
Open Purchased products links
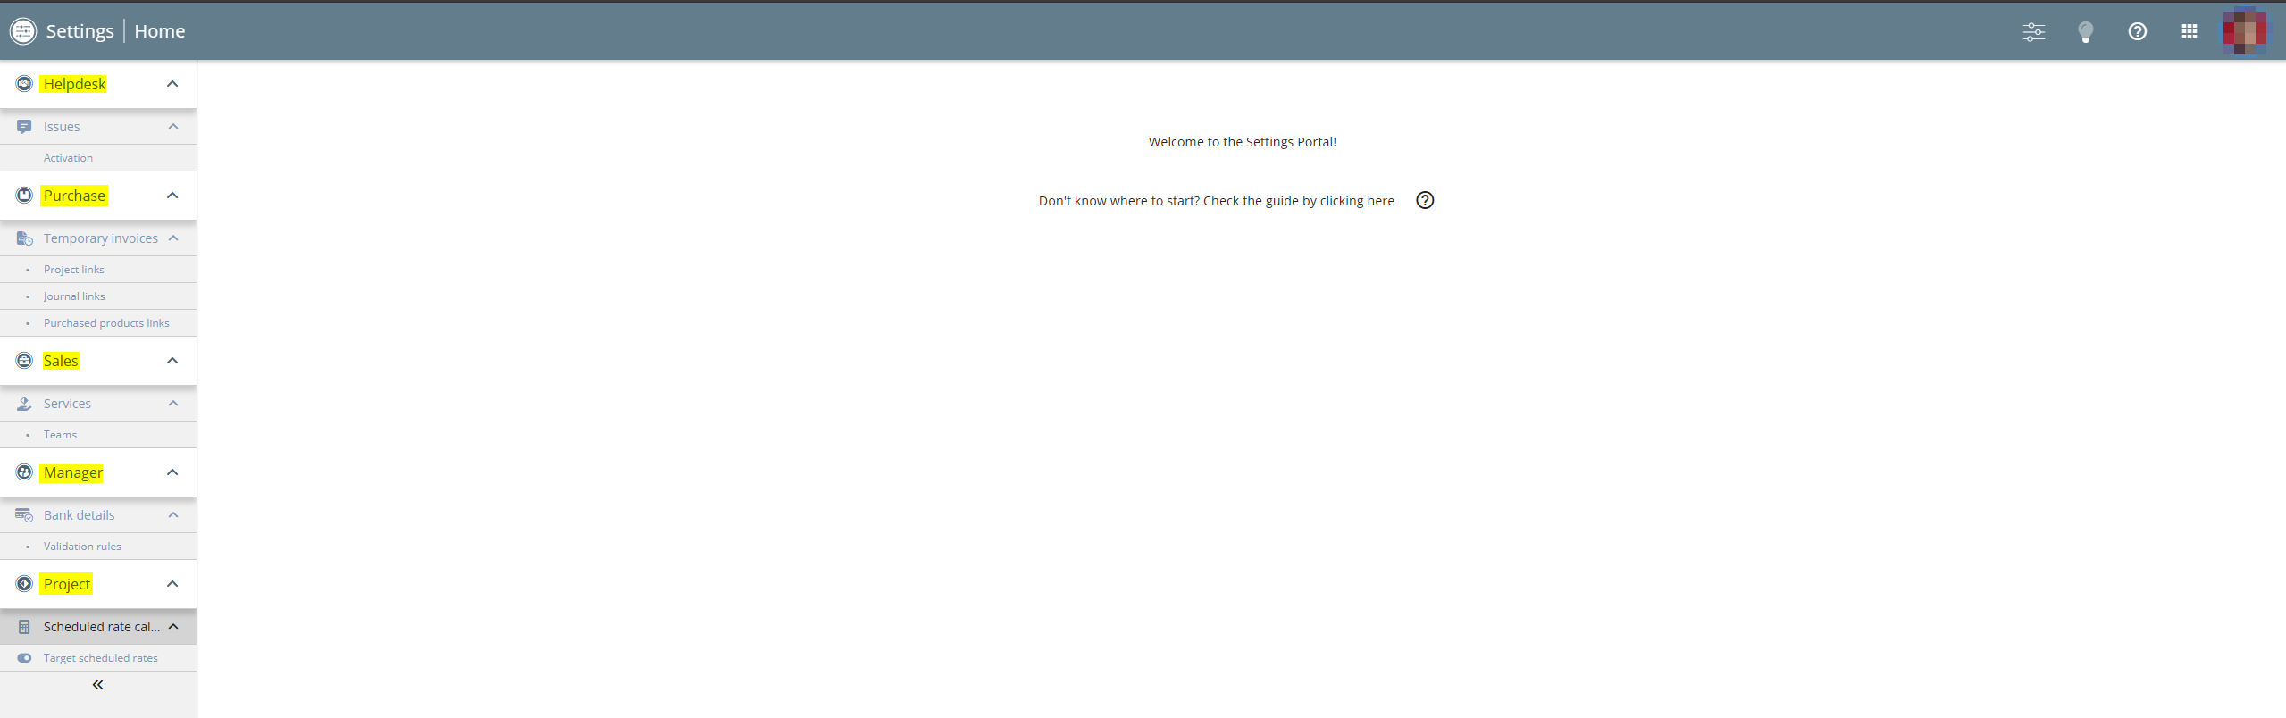[x=106, y=323]
